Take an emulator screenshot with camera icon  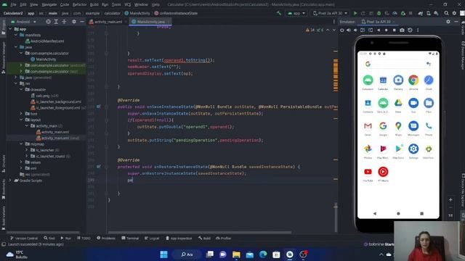pyautogui.click(x=402, y=30)
